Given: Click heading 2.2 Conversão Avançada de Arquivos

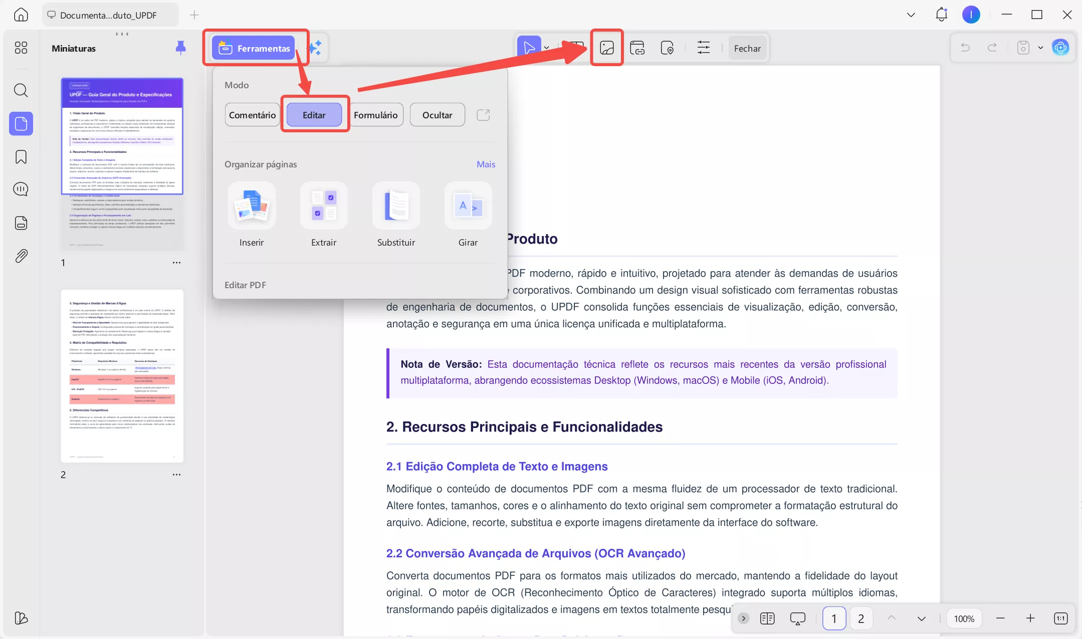Looking at the screenshot, I should tap(536, 553).
